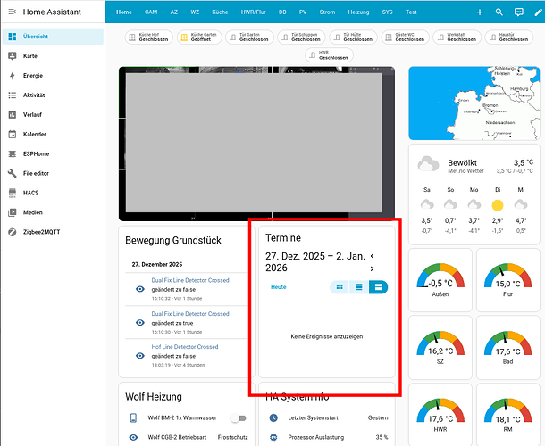The height and width of the screenshot is (446, 545).
Task: Open the map card of Niedersachsen
Action: pyautogui.click(x=474, y=103)
